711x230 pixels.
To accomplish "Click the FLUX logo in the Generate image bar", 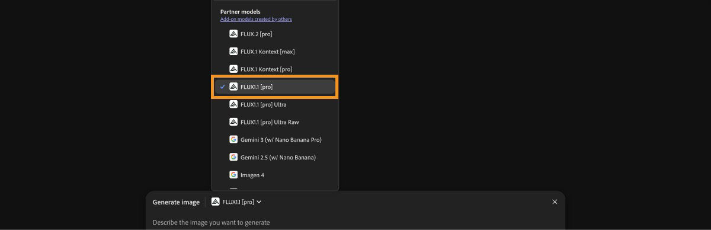I will tap(216, 202).
